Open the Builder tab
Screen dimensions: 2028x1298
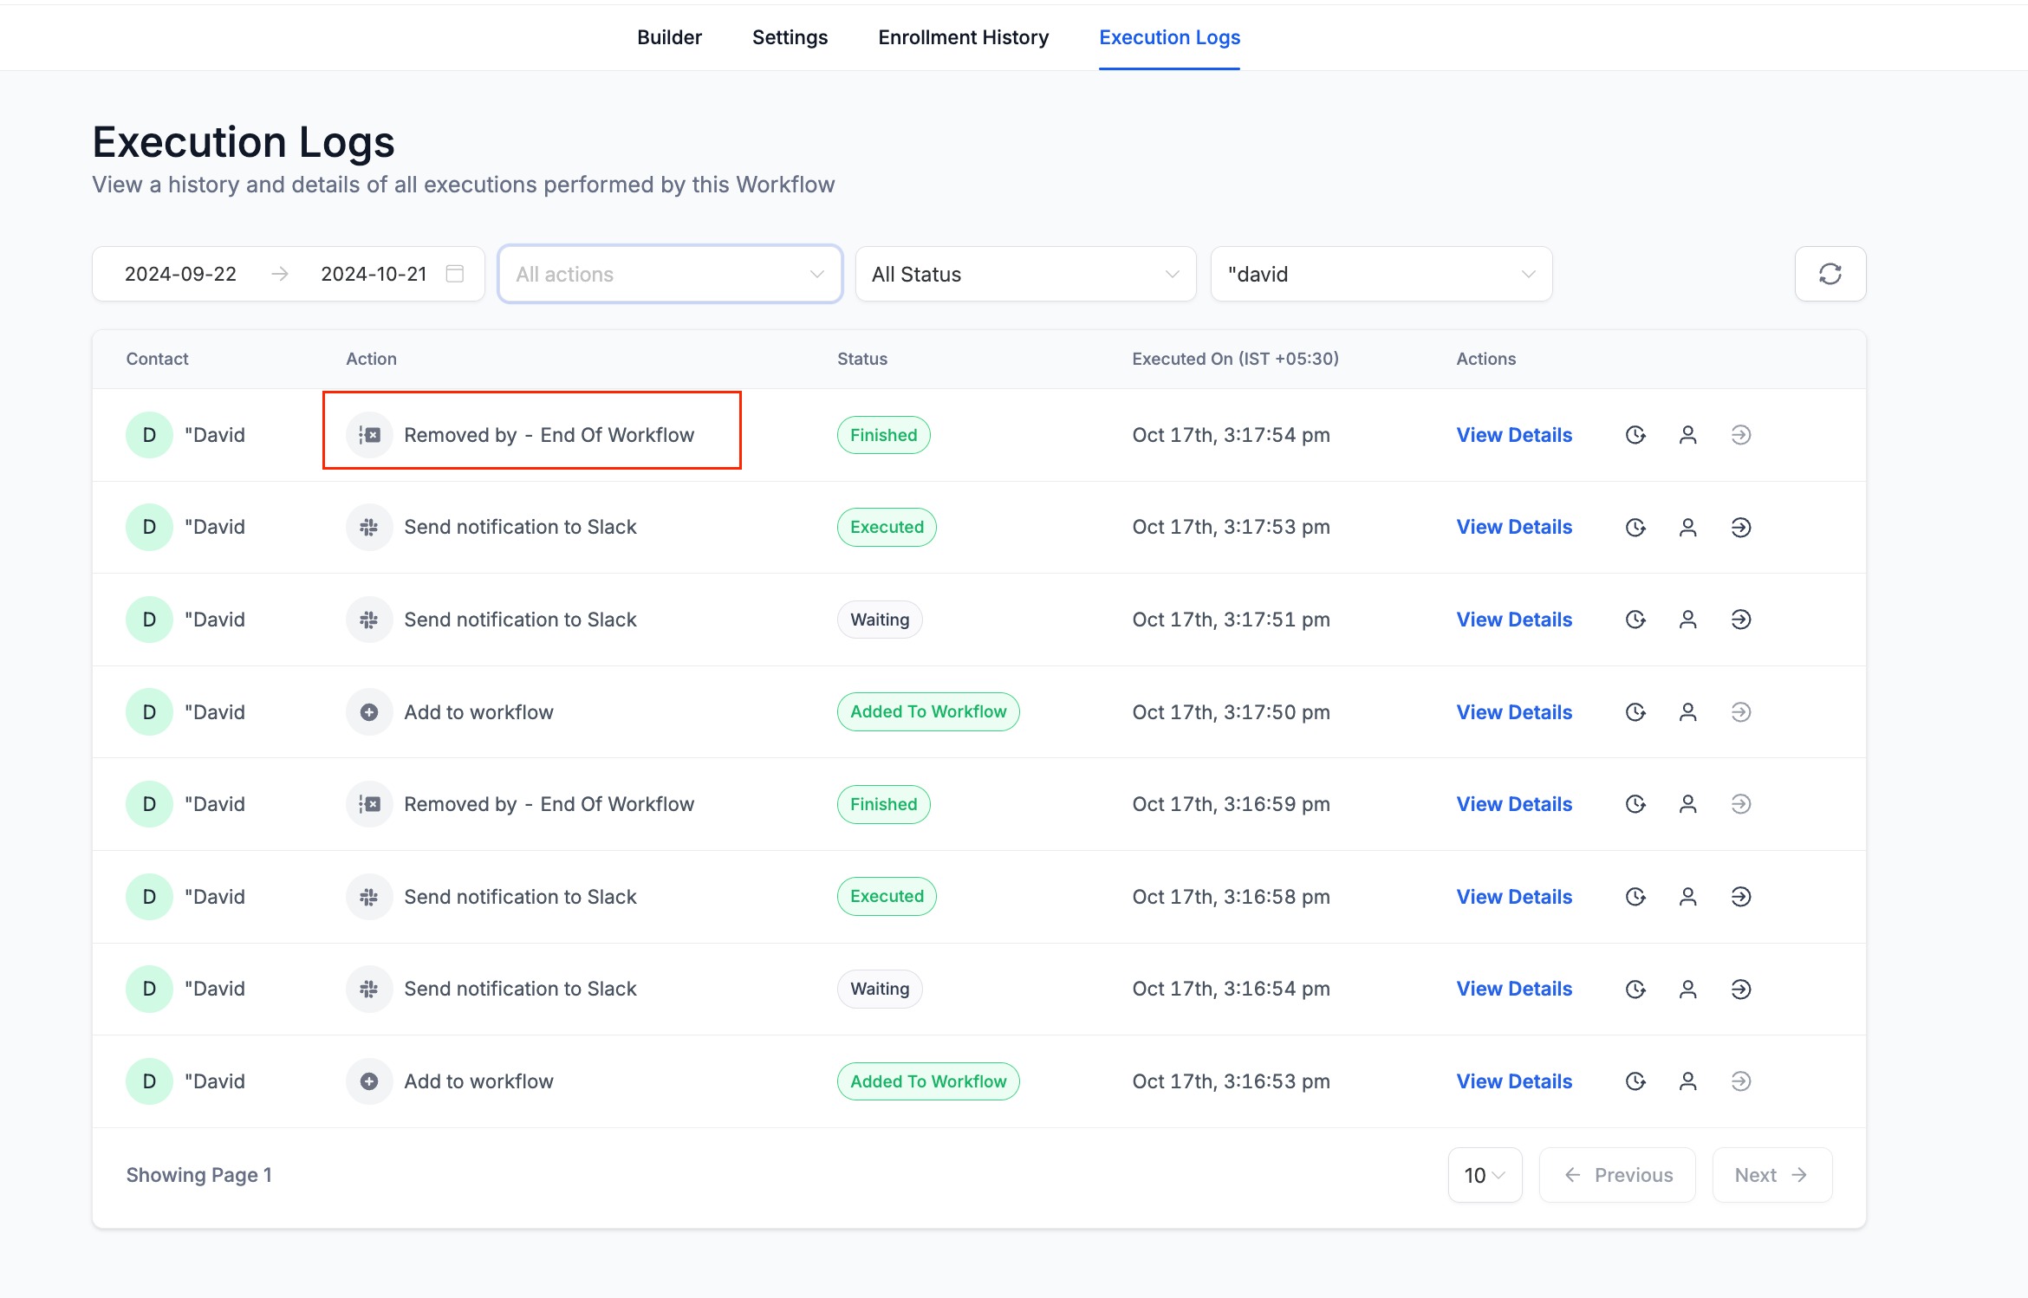[669, 37]
